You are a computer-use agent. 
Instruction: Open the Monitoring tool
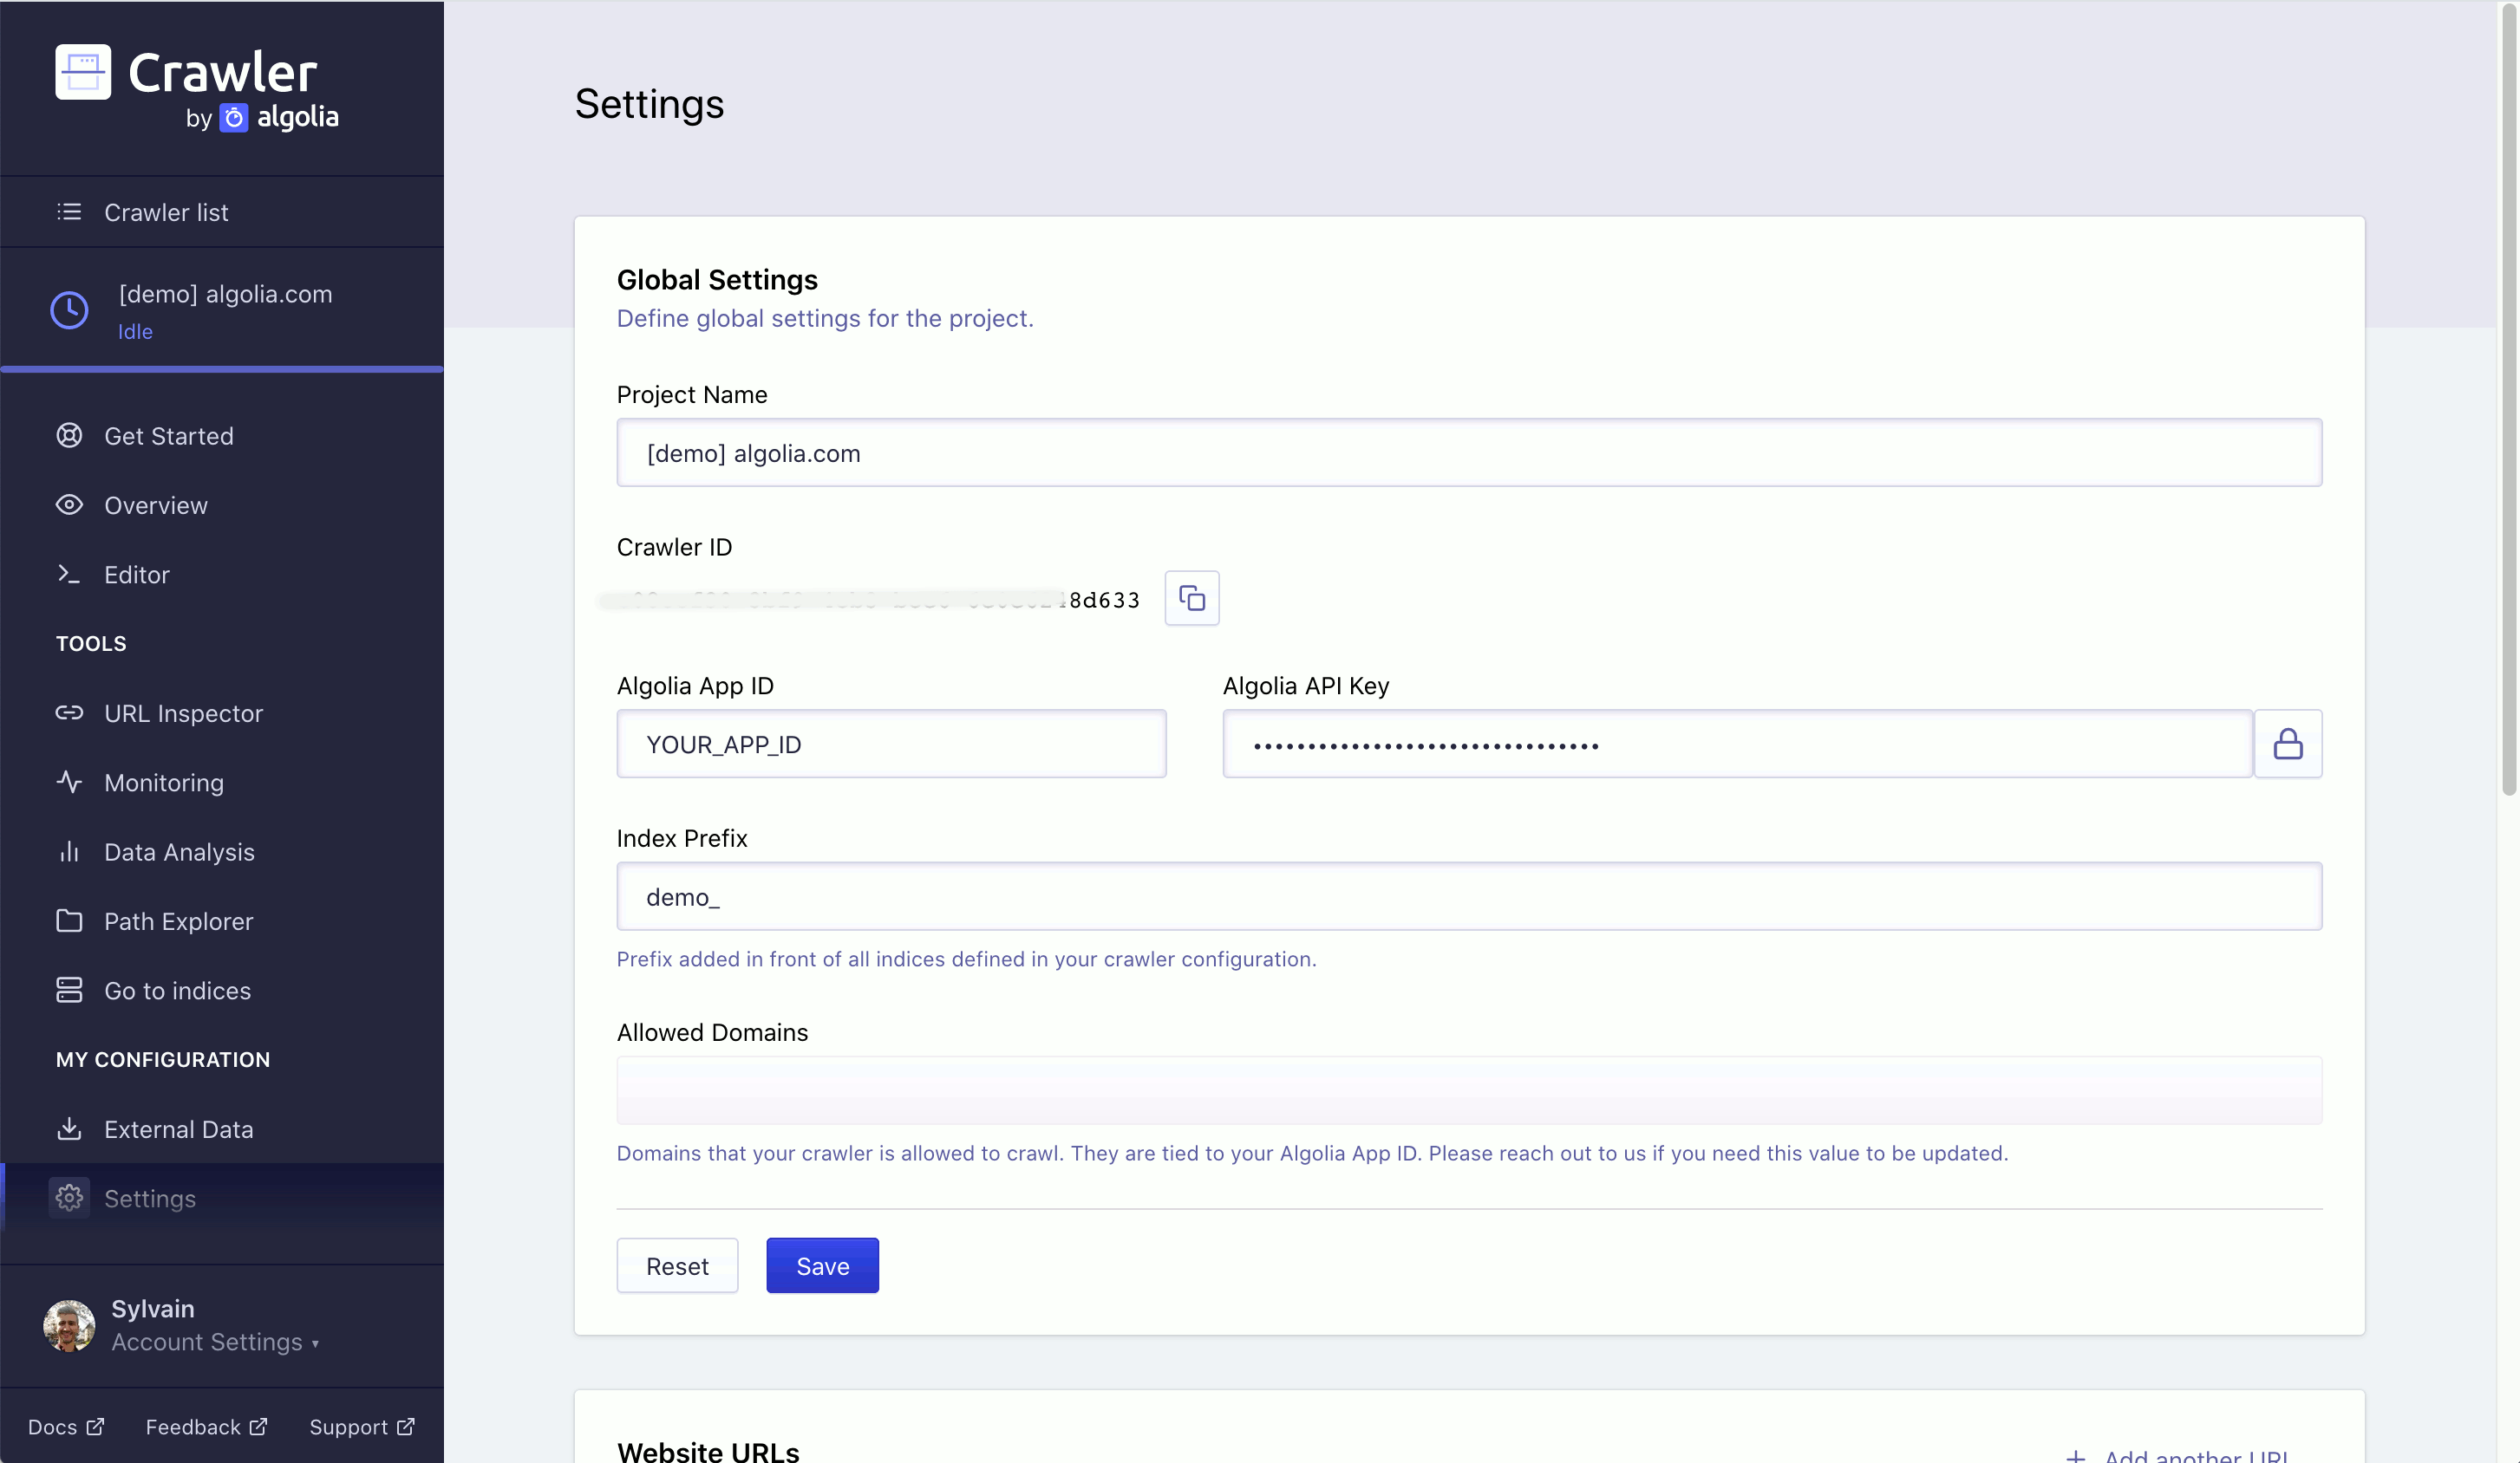(x=164, y=782)
